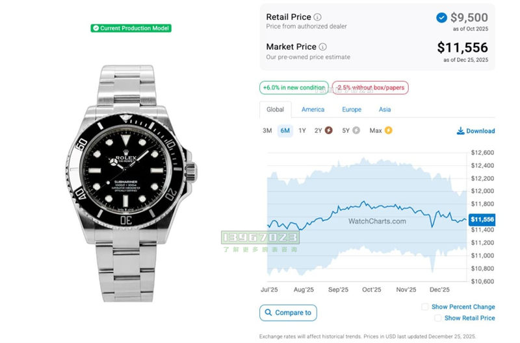Screen dimensions: 520x343
Task: Click the -2.5% without box/papers badge
Action: click(x=370, y=88)
